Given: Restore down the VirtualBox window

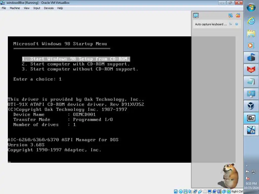Looking at the screenshot, I should coord(230,3).
